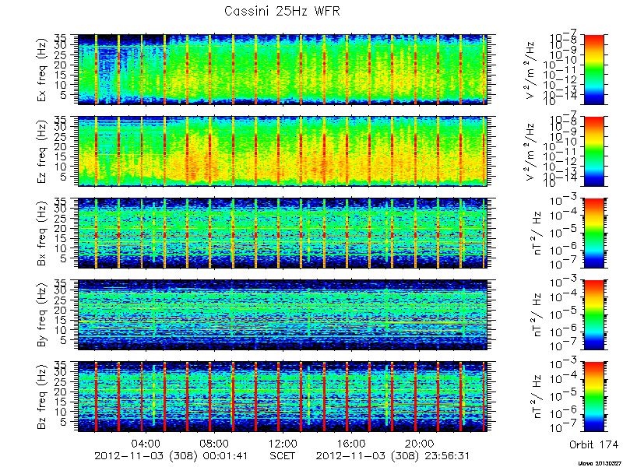Click the 04:00 time tick label

(x=146, y=443)
